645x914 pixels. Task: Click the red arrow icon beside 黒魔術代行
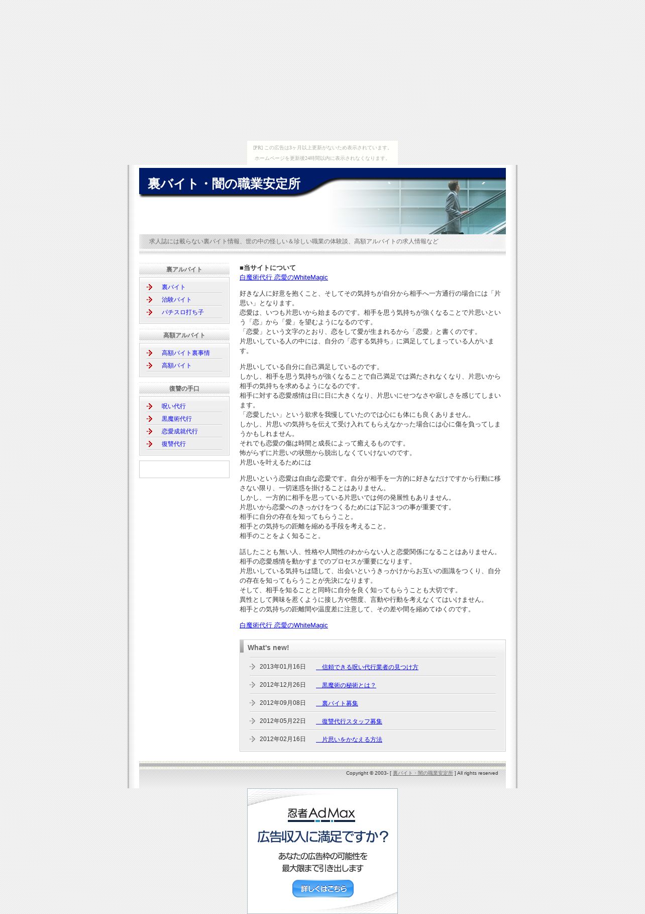[150, 419]
